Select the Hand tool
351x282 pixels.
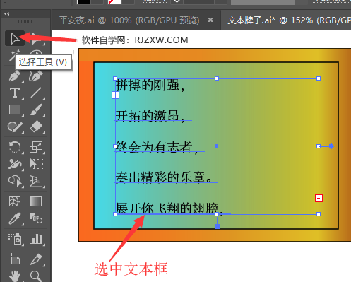click(15, 276)
